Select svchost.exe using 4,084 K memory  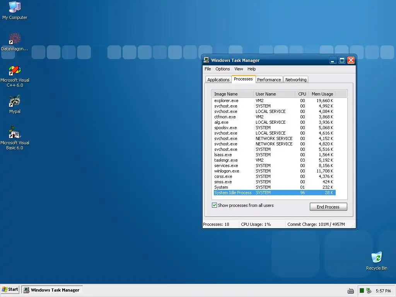(x=274, y=111)
